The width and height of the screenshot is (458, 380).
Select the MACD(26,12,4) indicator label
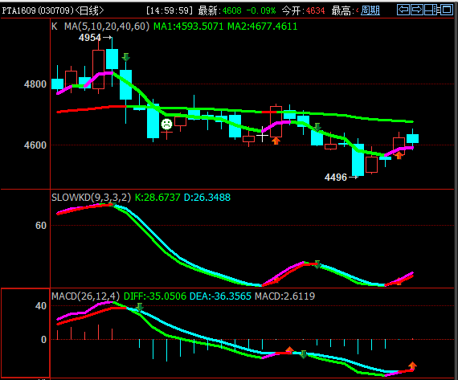[86, 296]
